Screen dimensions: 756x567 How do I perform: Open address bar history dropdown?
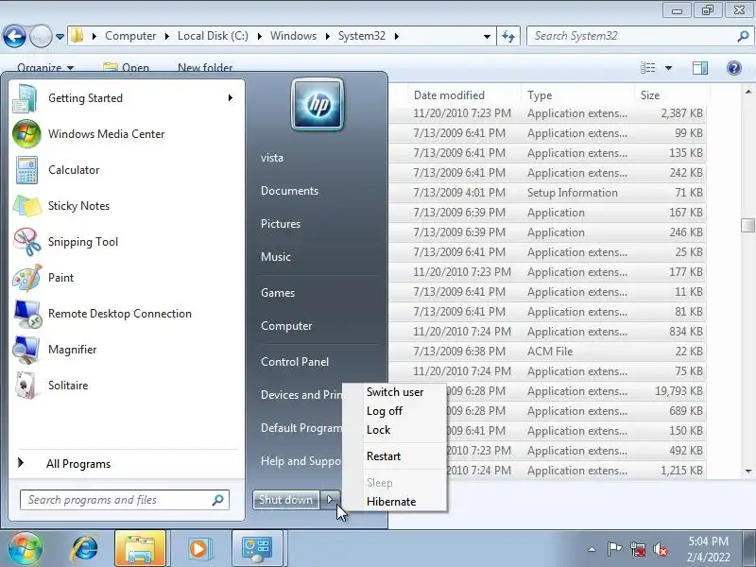[487, 37]
